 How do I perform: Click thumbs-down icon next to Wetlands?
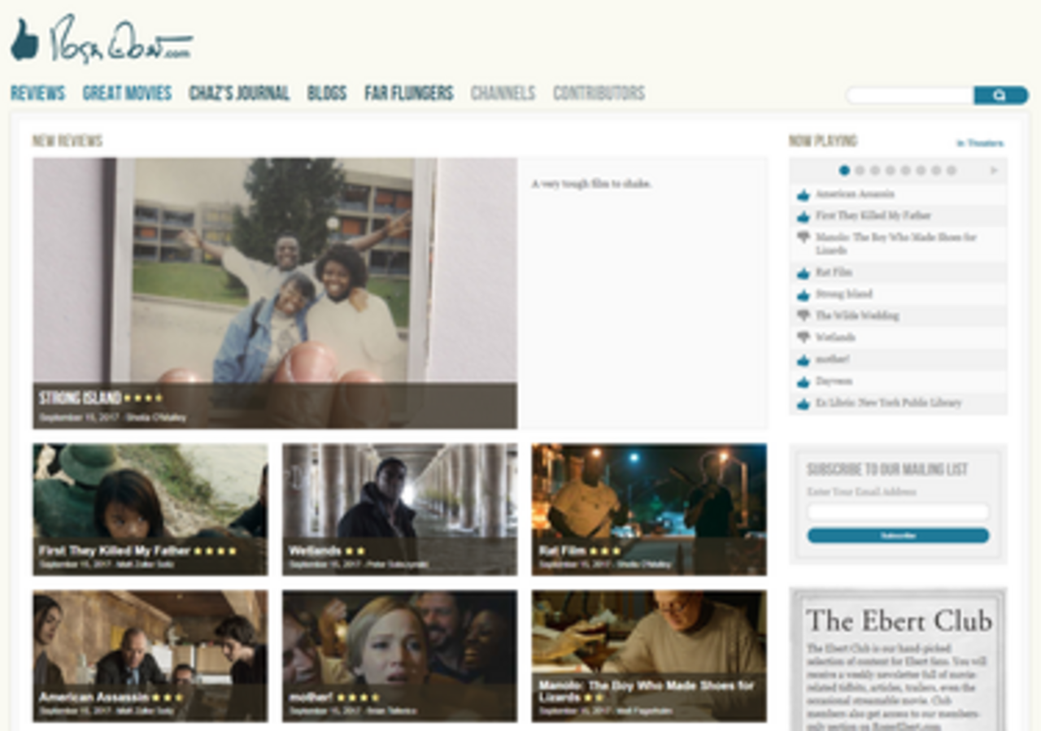click(804, 337)
